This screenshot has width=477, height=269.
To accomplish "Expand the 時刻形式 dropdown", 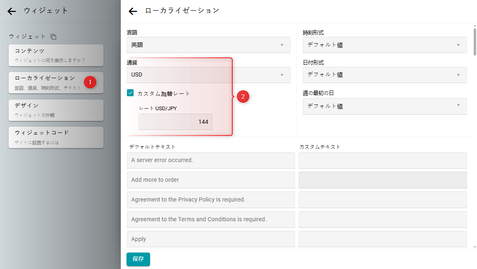I will 384,45.
